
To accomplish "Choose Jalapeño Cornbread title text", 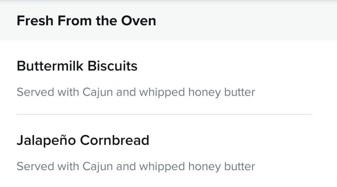I will coord(83,141).
